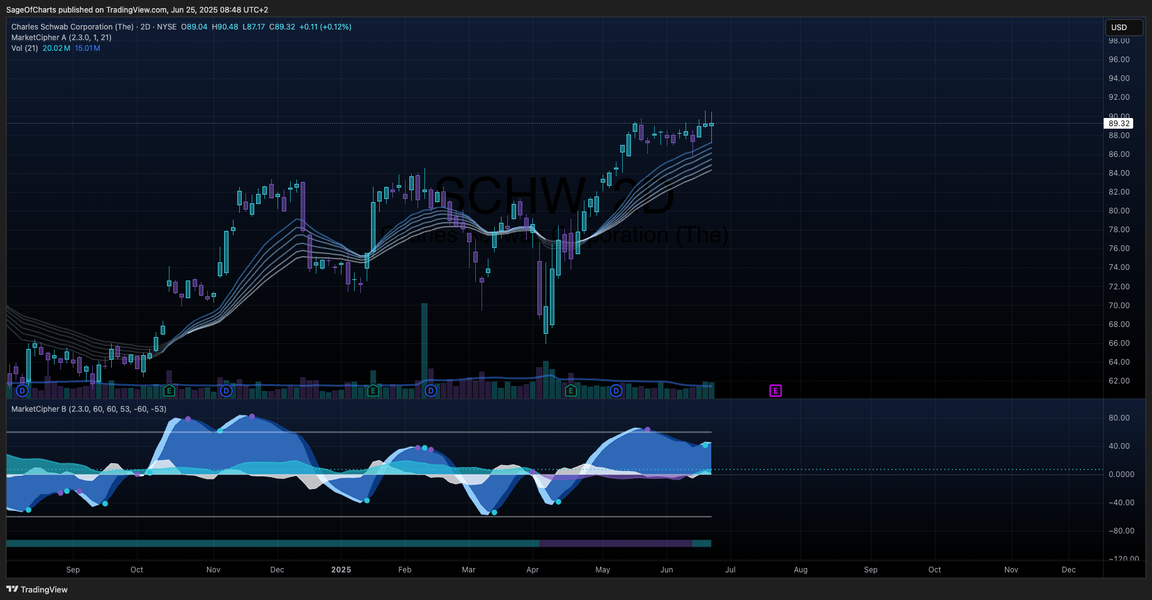Click the dividend D marker below February 2025 candles
This screenshot has width=1152, height=600.
pos(431,391)
